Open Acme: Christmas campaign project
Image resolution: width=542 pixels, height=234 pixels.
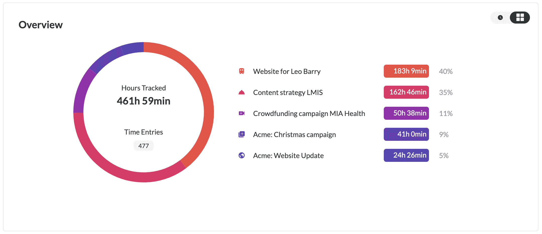(x=294, y=135)
